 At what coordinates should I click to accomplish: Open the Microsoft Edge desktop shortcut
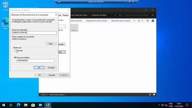click(5, 23)
